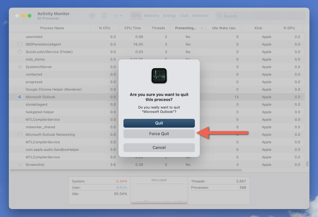Select the progressd process

coord(34,82)
